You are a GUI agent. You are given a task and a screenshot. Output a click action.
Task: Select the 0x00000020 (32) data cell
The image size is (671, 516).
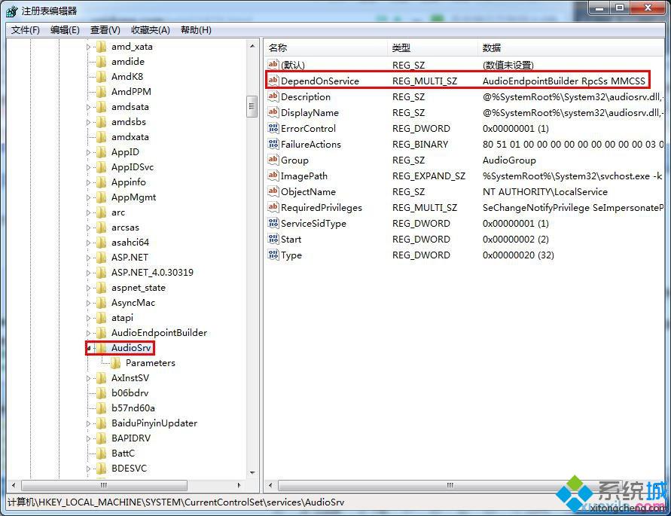point(518,255)
